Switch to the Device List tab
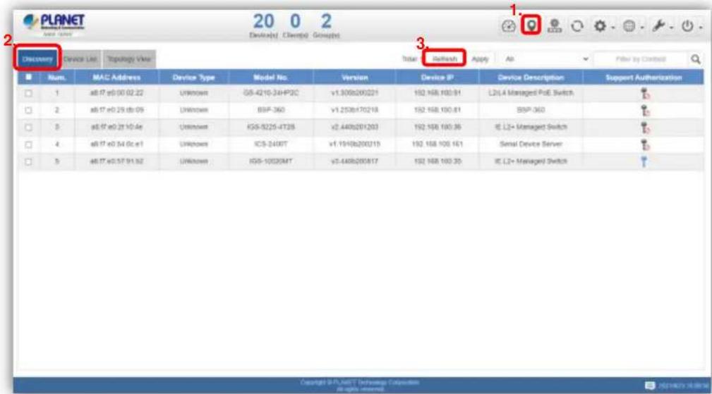Screen dimensions: 712x394 [x=80, y=59]
